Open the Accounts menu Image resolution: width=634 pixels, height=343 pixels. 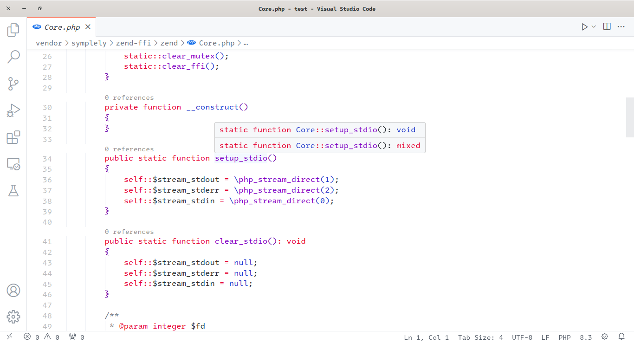pos(13,291)
